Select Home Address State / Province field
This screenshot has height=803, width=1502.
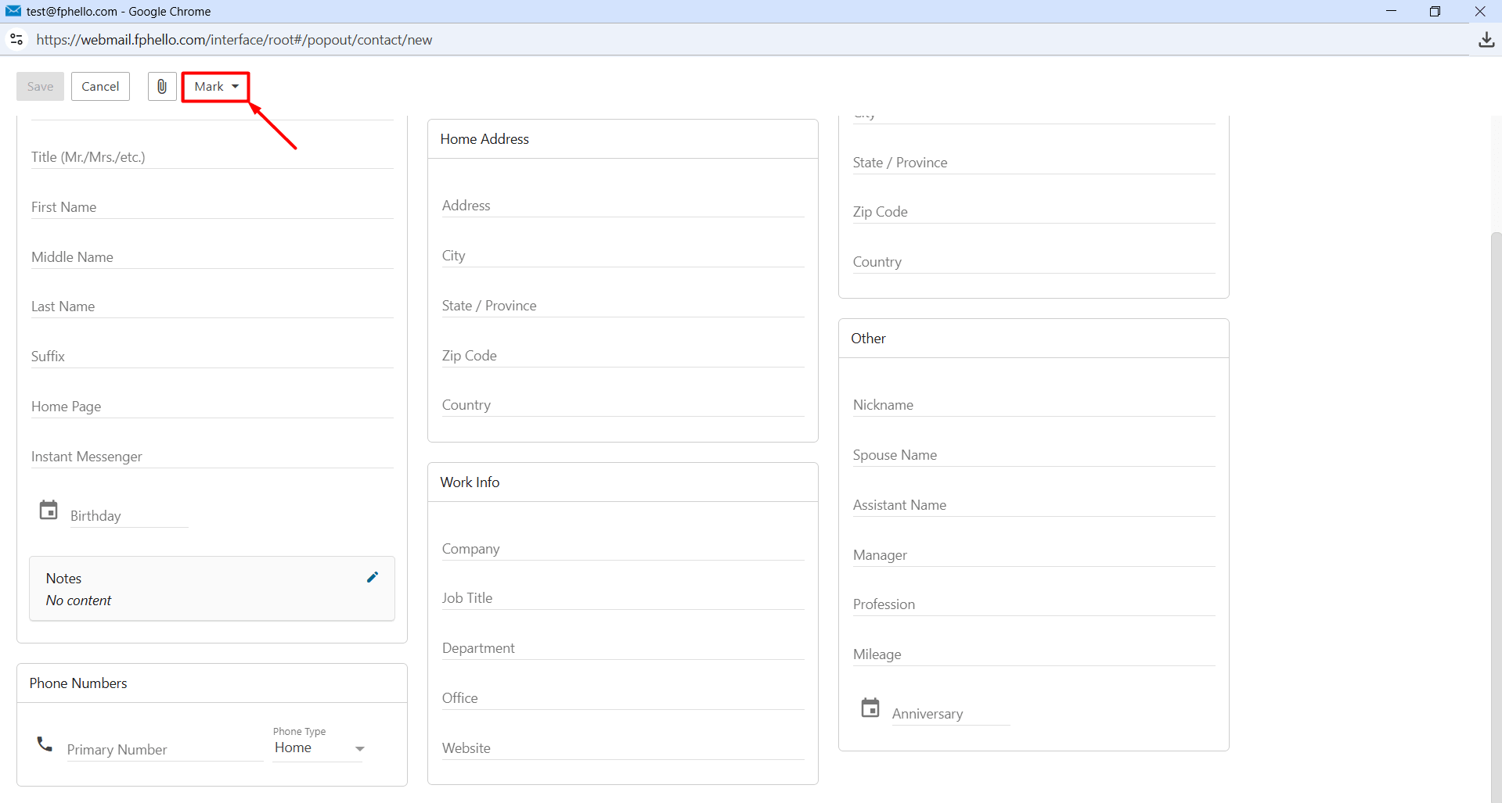(623, 306)
